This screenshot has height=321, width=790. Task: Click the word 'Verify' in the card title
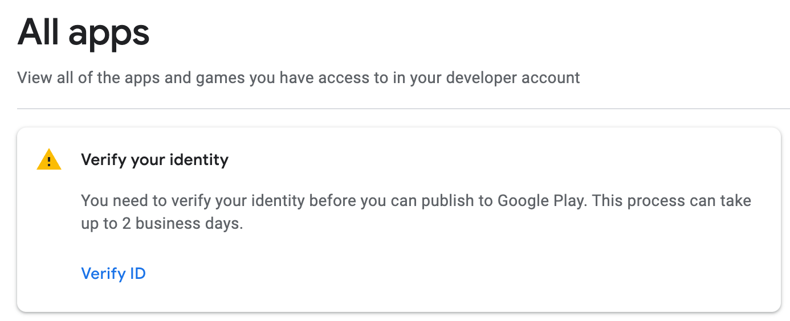[104, 160]
